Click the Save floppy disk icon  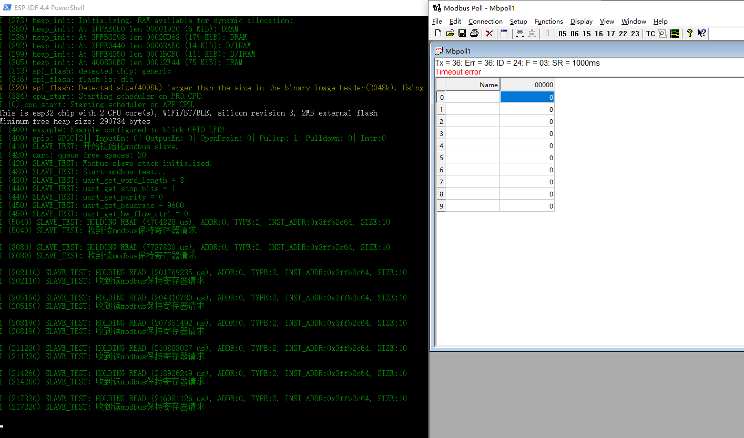[x=462, y=34]
